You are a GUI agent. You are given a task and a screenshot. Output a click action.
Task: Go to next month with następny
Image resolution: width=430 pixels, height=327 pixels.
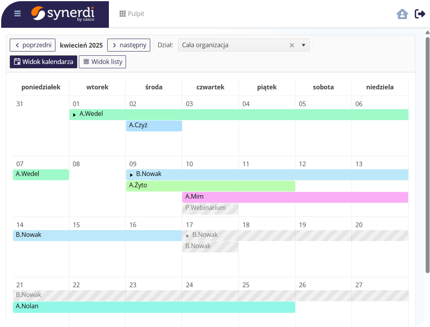point(129,45)
